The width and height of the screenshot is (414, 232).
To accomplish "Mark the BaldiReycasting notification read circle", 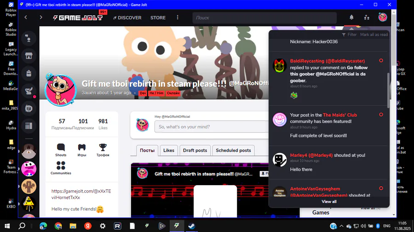I will [x=381, y=61].
